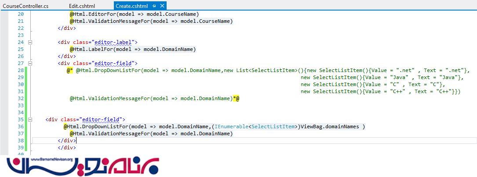477x177 pixels.
Task: Collapse the editor-label div at line 24
Action: 30,42
